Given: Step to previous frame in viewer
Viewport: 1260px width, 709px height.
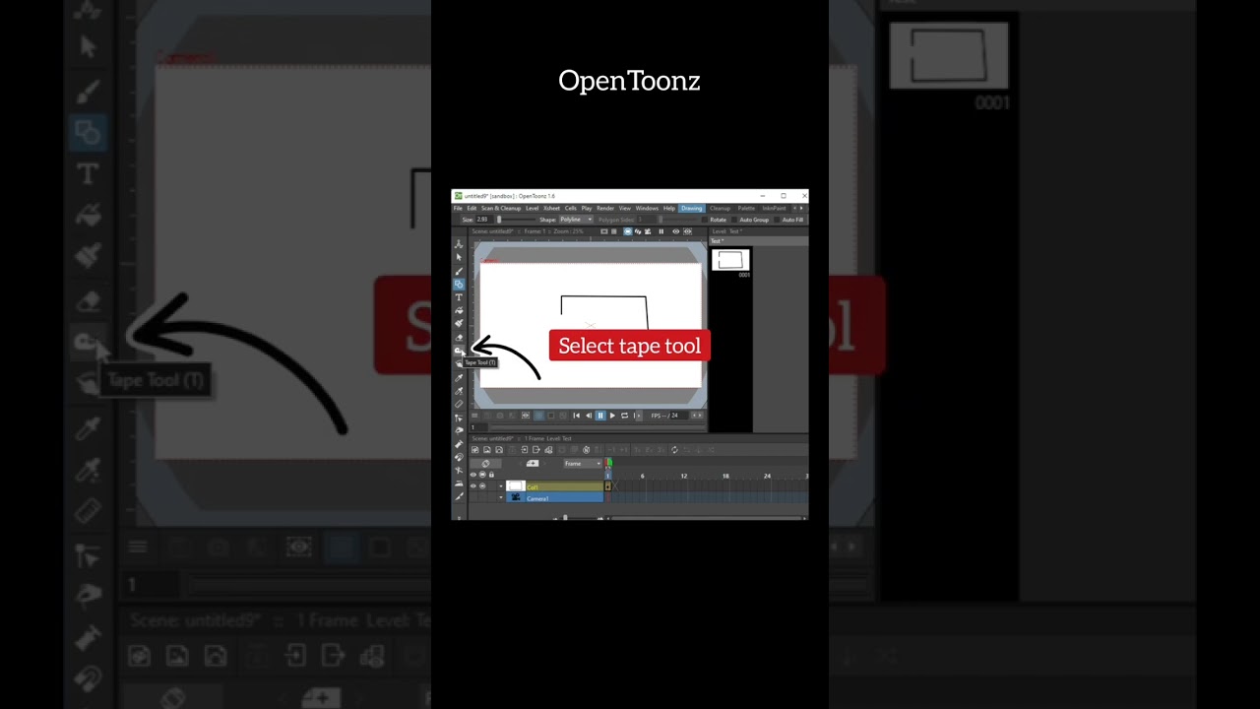Looking at the screenshot, I should (589, 416).
